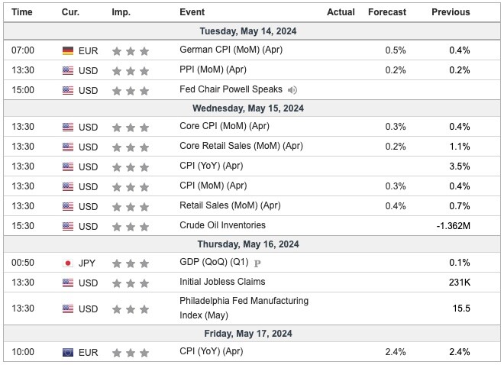Image resolution: width=504 pixels, height=365 pixels.
Task: Click the EUR label in the German CPI row
Action: coord(88,51)
